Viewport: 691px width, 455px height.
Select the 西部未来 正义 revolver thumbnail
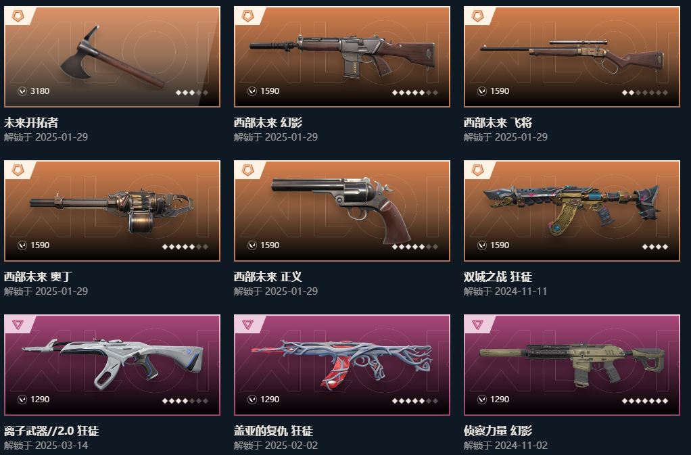point(342,210)
